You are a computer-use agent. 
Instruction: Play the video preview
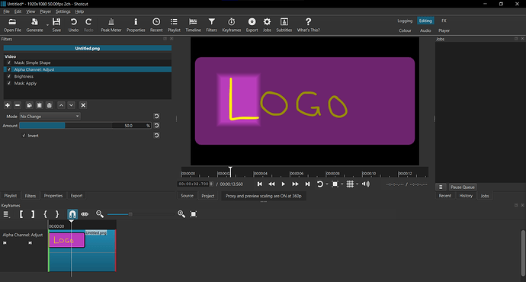click(283, 184)
